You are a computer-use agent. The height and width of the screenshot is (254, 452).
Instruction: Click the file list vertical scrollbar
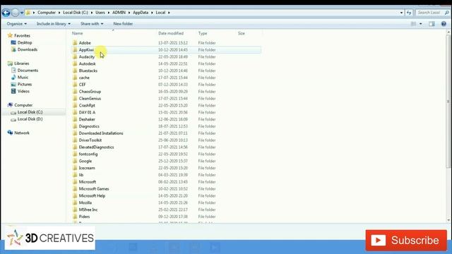point(448,101)
